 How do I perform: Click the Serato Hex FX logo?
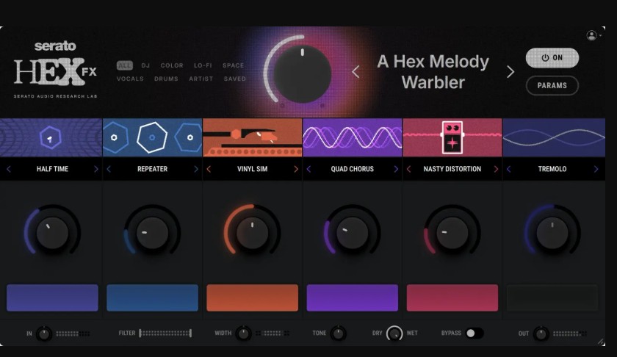coord(55,69)
